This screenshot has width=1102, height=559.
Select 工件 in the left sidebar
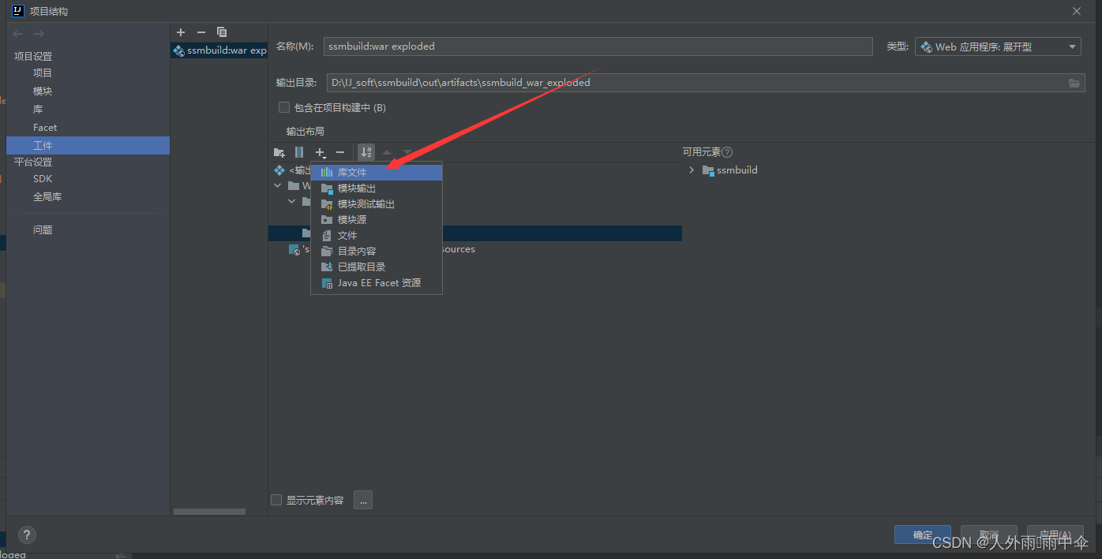coord(88,146)
